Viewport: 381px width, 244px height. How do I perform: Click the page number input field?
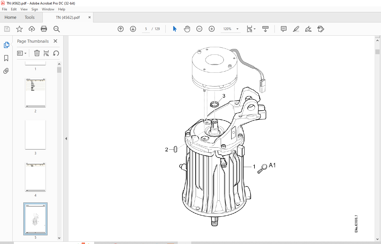(x=146, y=29)
